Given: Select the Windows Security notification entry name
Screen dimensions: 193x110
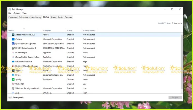Looking at the screenshot, I should point(28,88).
